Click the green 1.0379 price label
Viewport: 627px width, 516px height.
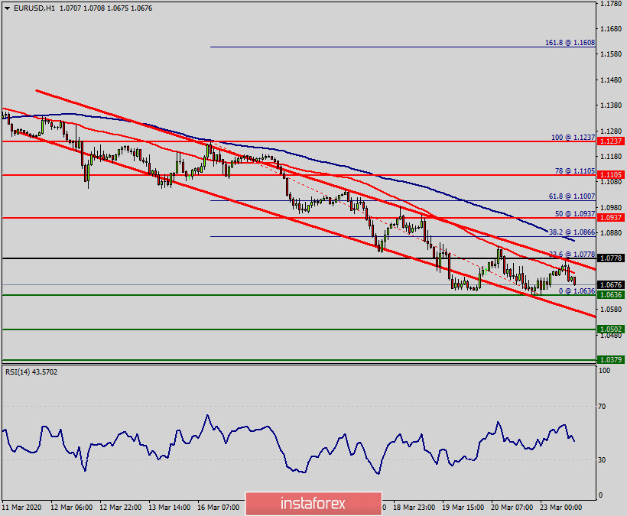click(x=611, y=360)
